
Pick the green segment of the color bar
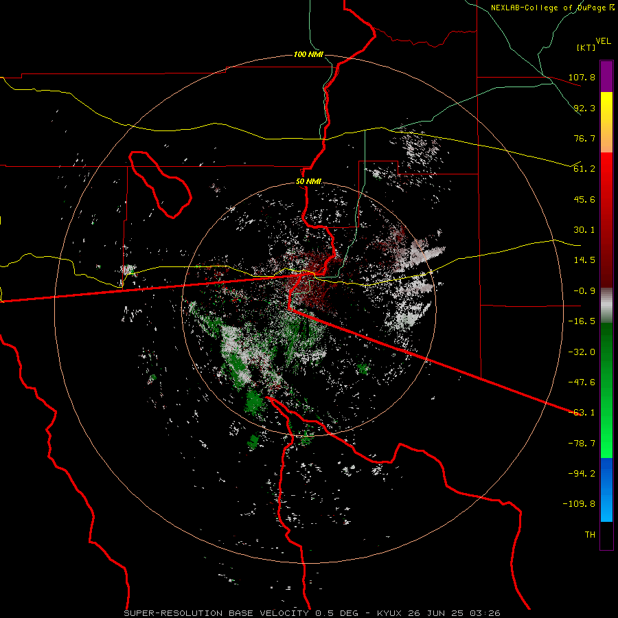click(x=606, y=390)
